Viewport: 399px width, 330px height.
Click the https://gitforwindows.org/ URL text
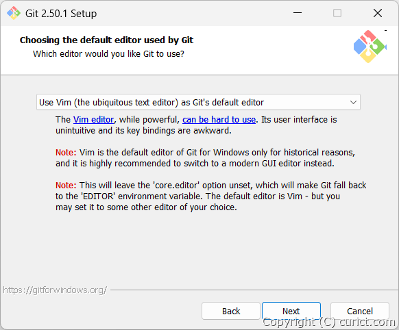pos(55,290)
